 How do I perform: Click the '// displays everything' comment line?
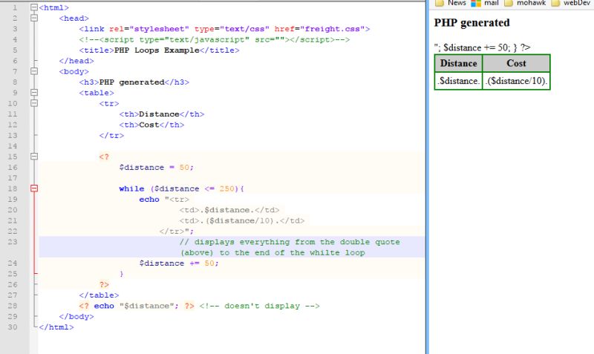(290, 247)
